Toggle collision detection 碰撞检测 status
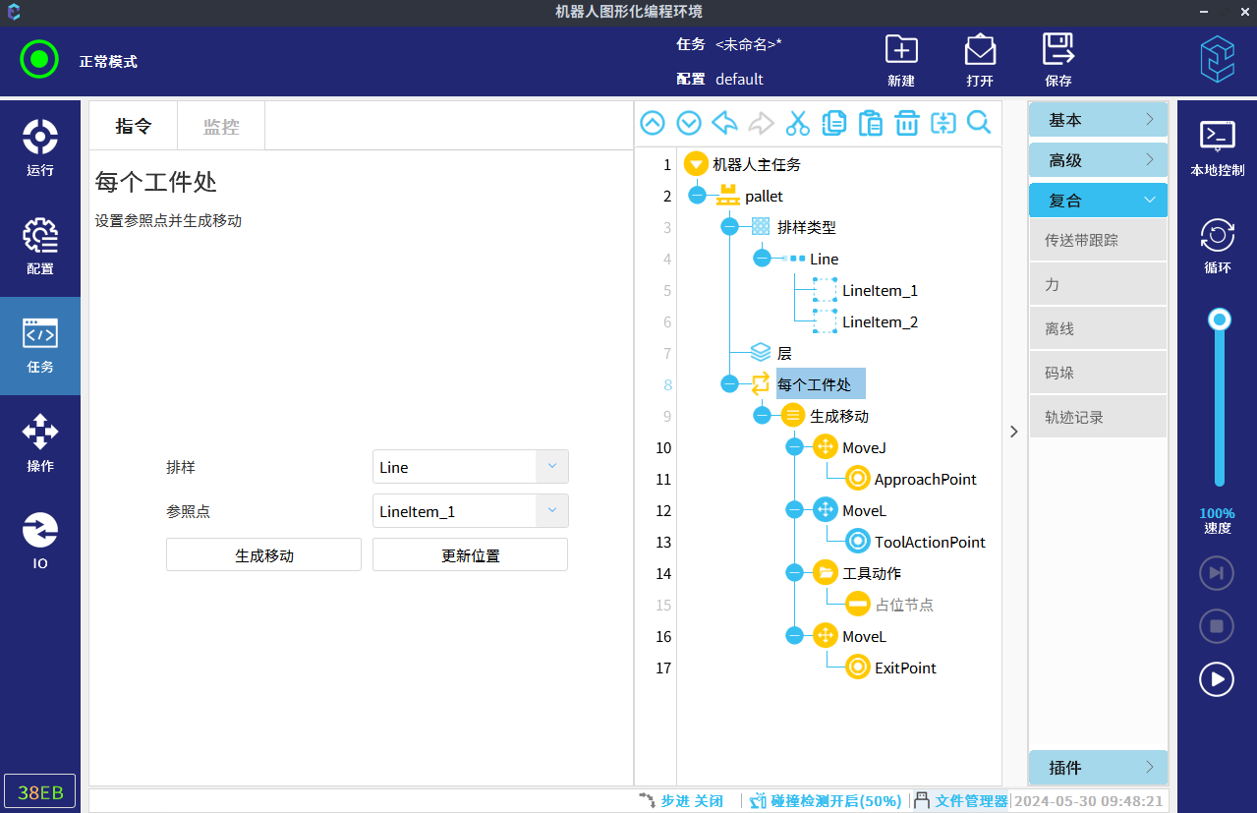Screen dimensions: 1257x813 (826, 801)
